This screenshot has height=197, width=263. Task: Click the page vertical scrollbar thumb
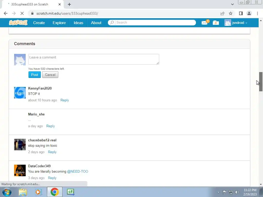[x=261, y=82]
